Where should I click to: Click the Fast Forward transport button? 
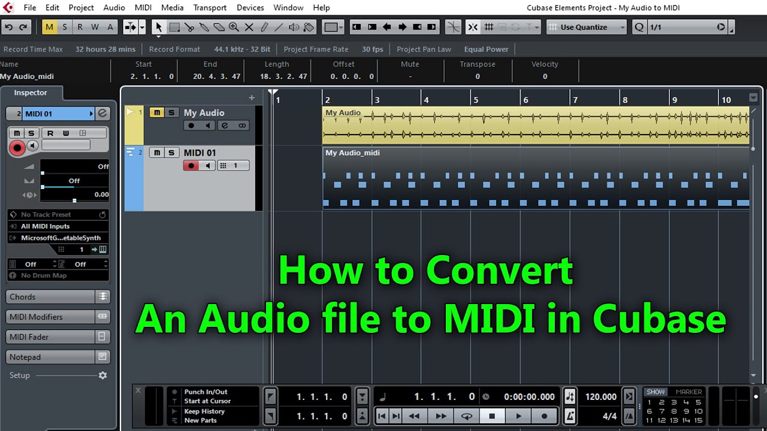[441, 416]
